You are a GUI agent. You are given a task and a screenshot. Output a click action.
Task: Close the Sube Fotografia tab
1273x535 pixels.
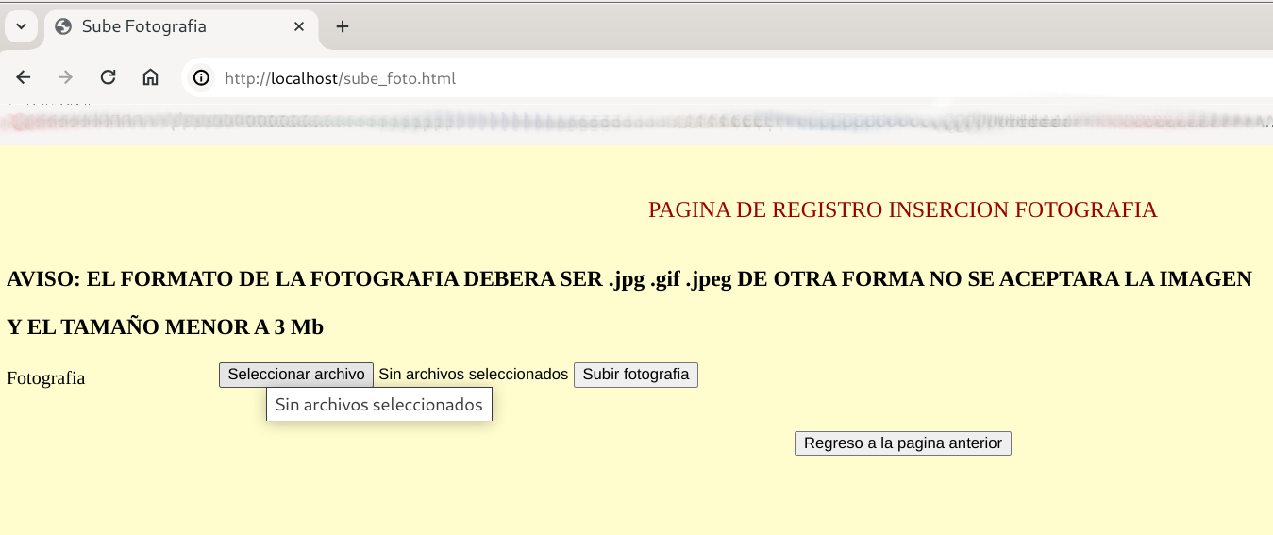(299, 26)
